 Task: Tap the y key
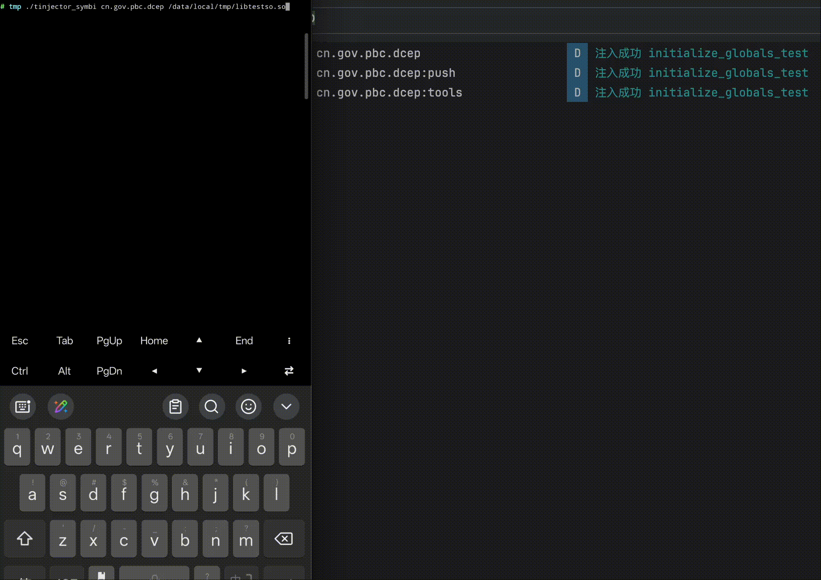[170, 447]
